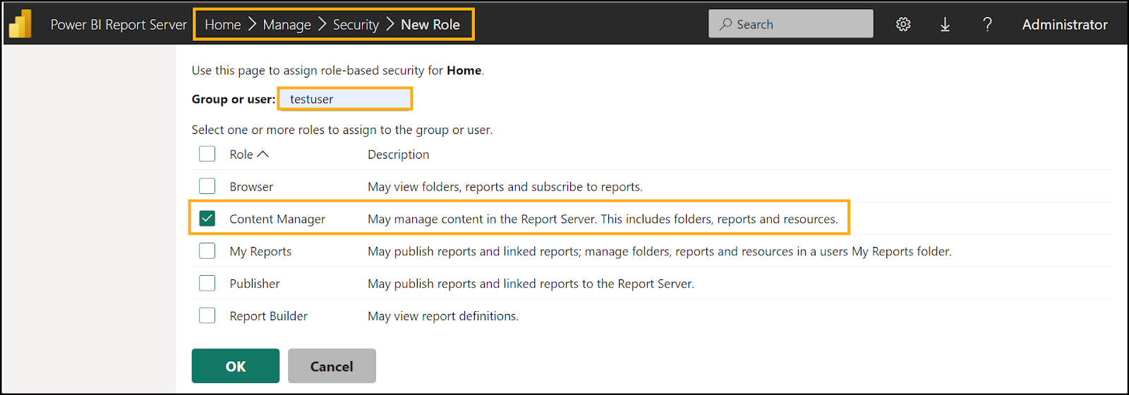This screenshot has width=1129, height=395.
Task: Click the Power BI logo icon
Action: (20, 24)
